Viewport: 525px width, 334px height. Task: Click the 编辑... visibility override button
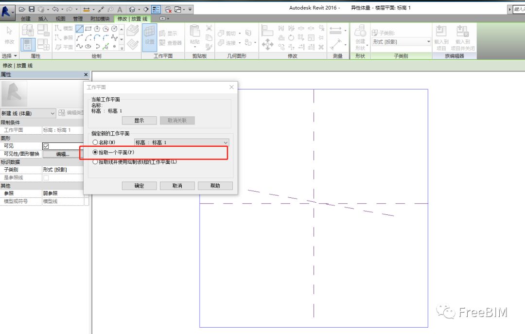[x=63, y=154]
